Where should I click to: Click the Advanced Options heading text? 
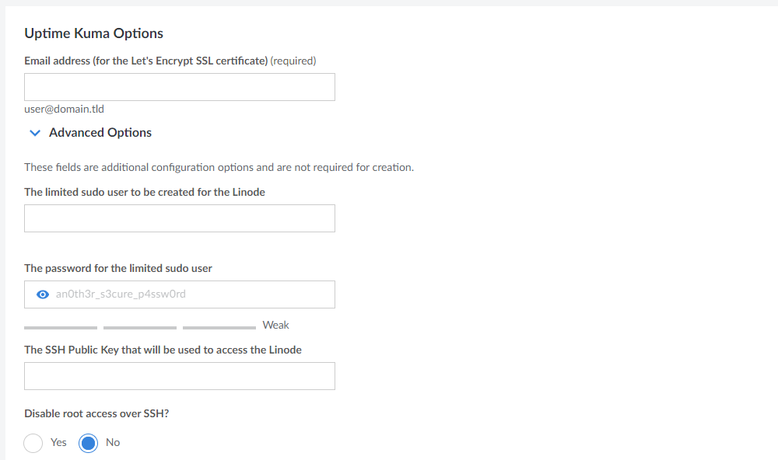point(100,133)
